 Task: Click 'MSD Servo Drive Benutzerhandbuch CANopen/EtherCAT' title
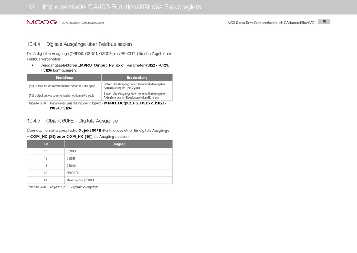[271, 23]
